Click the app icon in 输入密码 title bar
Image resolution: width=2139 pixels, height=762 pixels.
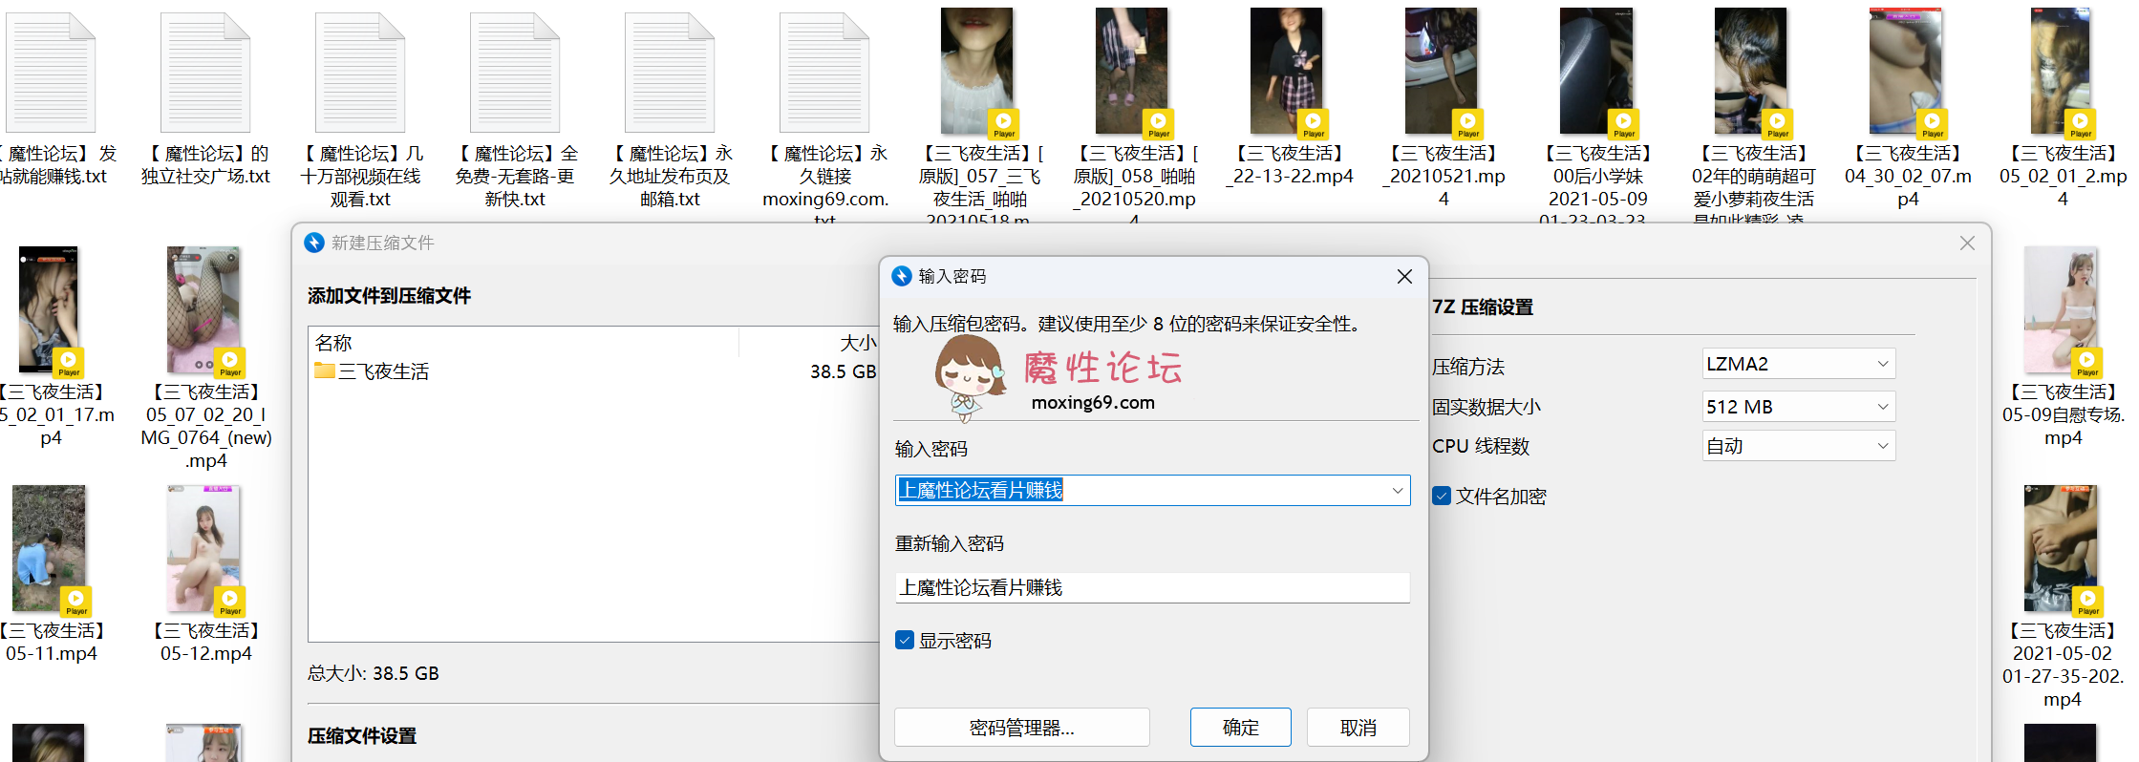902,276
